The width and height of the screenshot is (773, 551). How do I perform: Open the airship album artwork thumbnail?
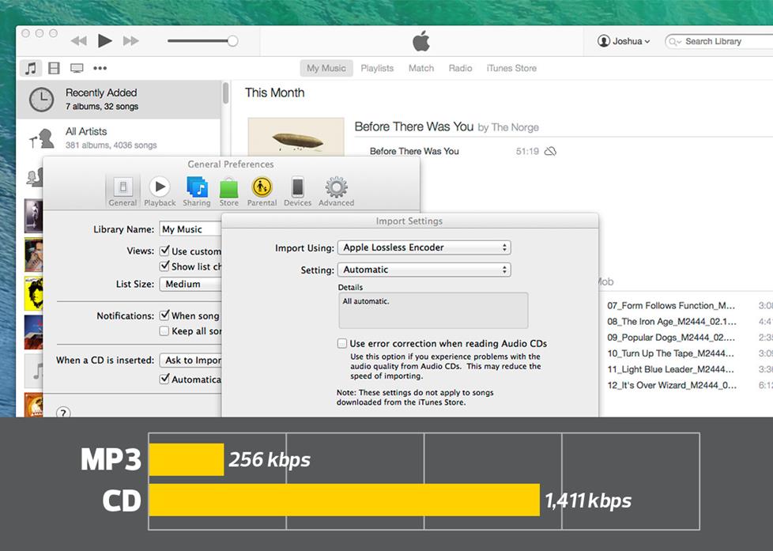point(296,137)
